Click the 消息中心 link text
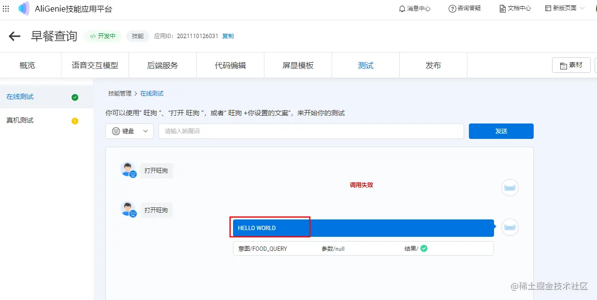Screen dimensions: 597x300 click(x=419, y=9)
